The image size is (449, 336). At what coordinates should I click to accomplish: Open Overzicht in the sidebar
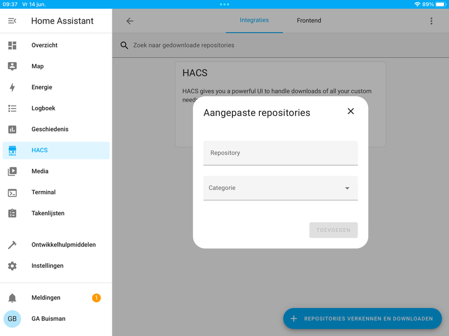point(56,45)
